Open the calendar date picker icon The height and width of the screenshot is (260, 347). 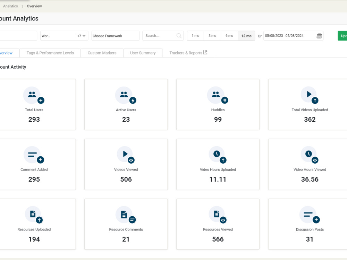319,36
